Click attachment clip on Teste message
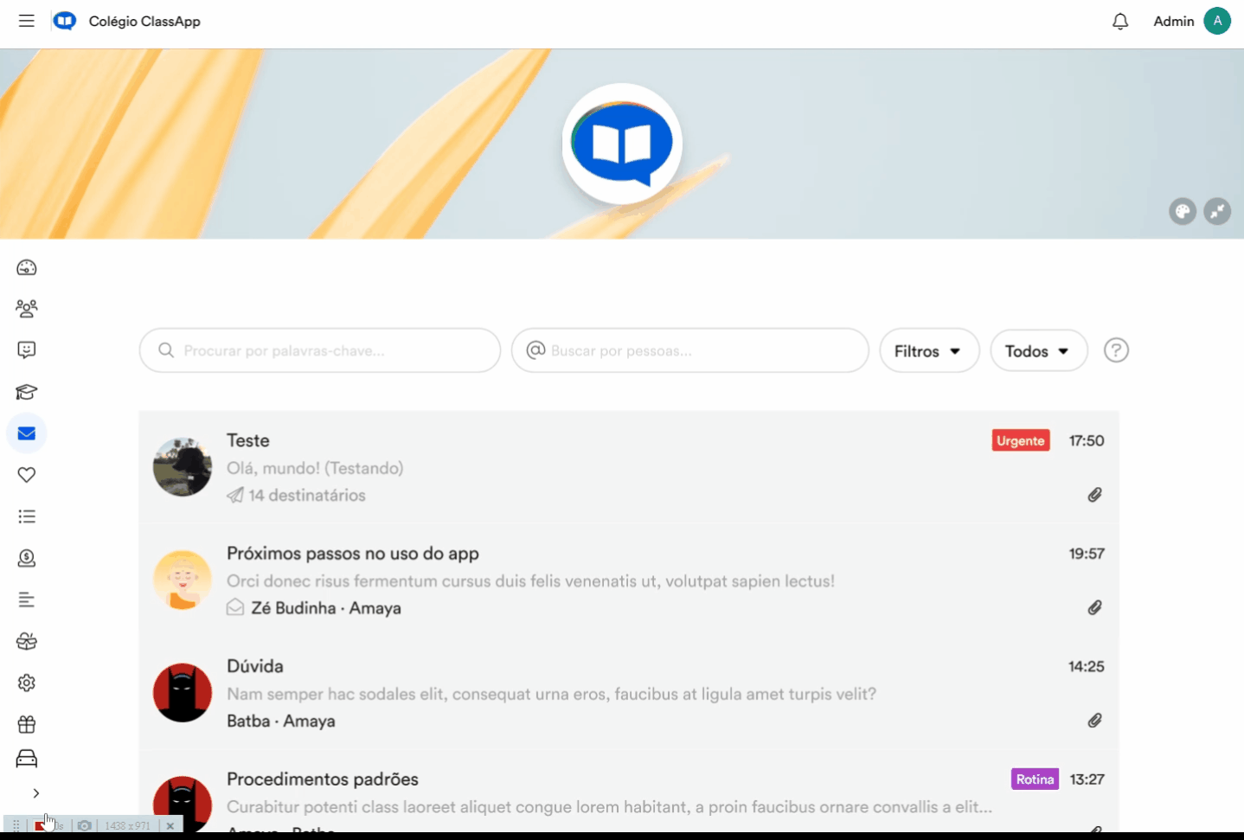 [1094, 495]
